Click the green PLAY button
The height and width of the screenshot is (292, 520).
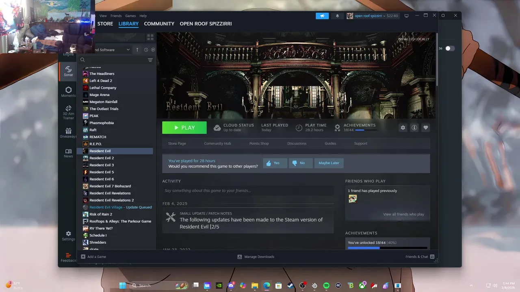click(184, 127)
